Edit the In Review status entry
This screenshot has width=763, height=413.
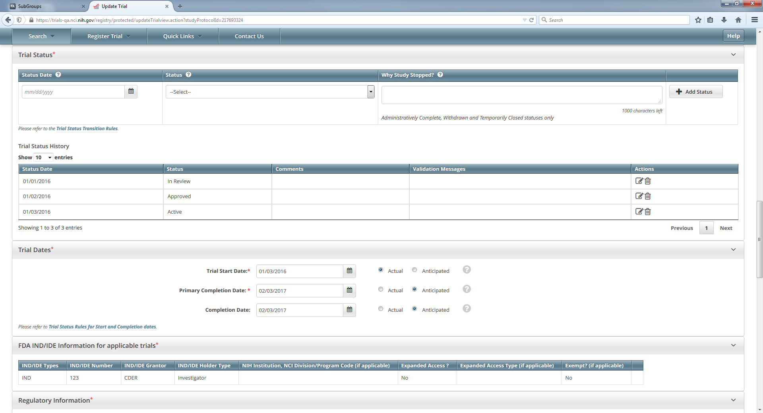click(x=639, y=181)
